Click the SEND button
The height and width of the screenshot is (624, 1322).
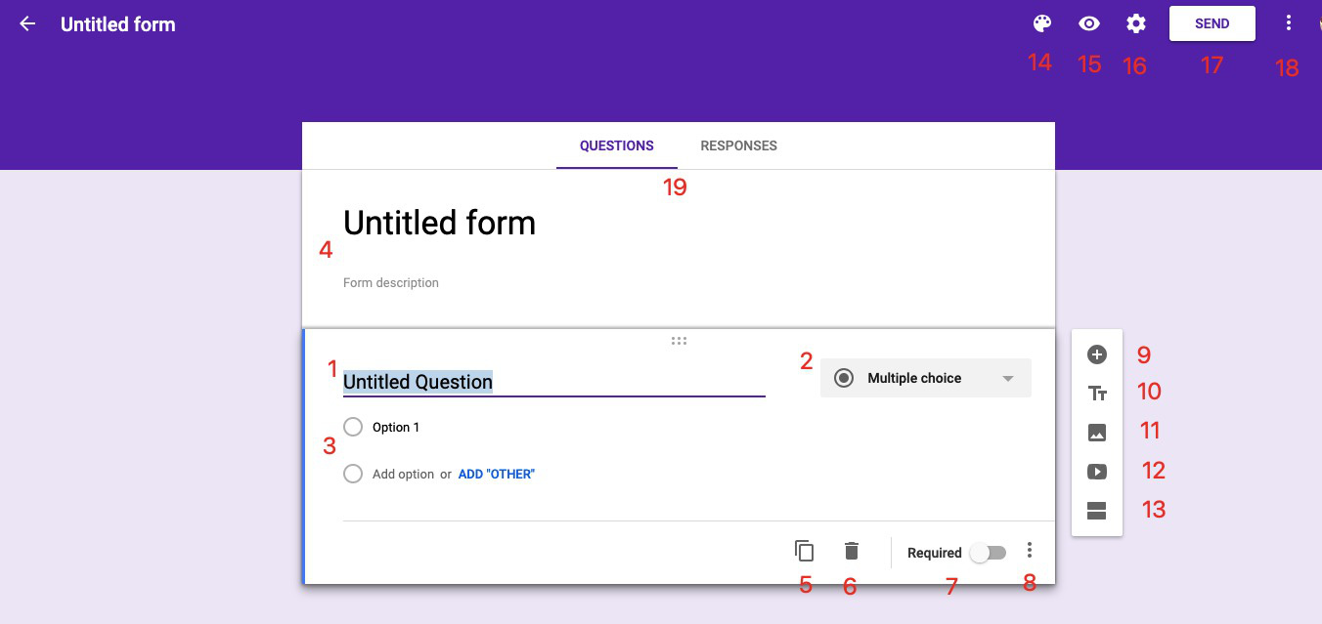tap(1212, 22)
